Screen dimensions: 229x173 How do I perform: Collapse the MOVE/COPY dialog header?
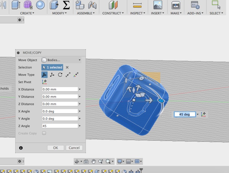[18, 53]
